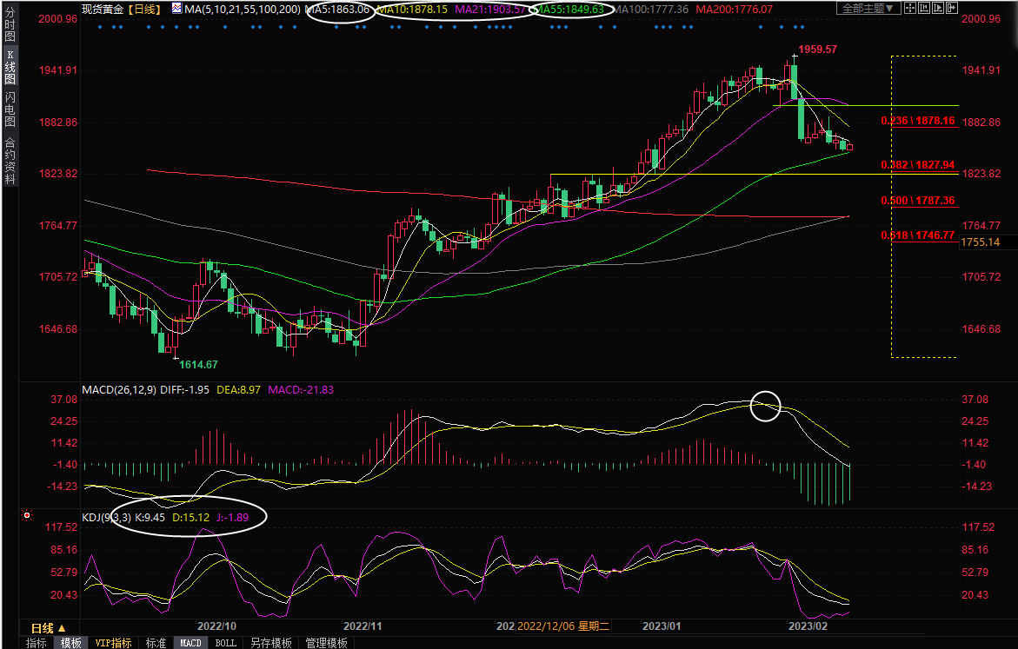Expand the 日线 period selector

click(x=49, y=628)
